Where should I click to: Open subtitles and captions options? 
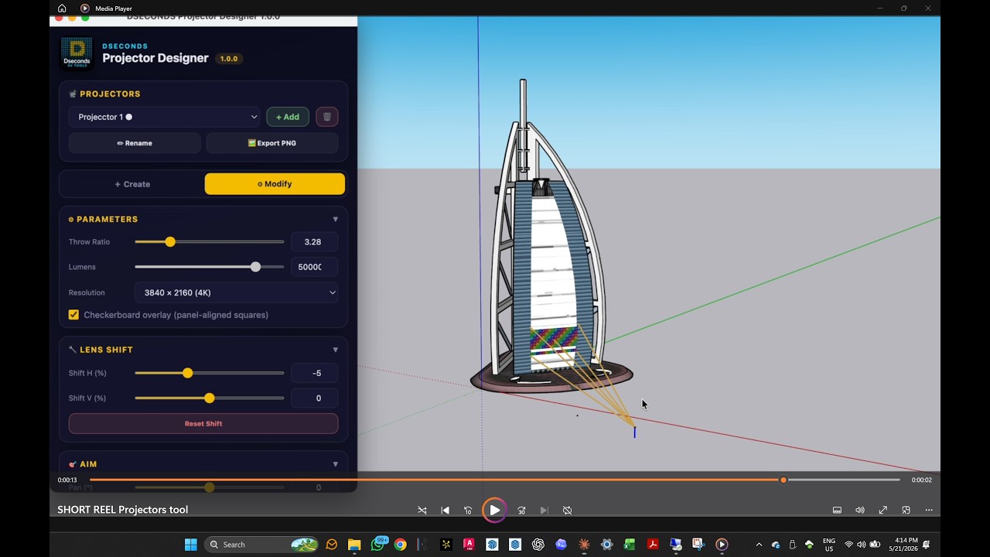point(837,511)
